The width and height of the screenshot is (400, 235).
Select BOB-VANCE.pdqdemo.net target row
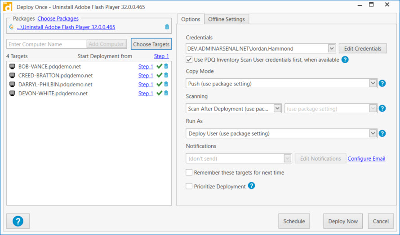(x=89, y=67)
